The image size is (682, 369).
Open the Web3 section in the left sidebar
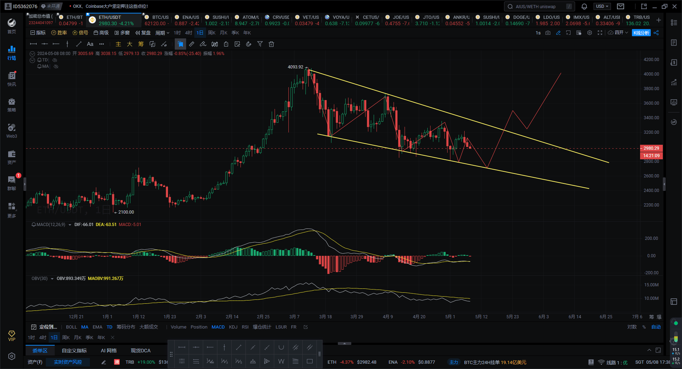point(11,131)
